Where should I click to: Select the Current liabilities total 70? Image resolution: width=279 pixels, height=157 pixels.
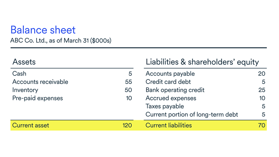(261, 125)
